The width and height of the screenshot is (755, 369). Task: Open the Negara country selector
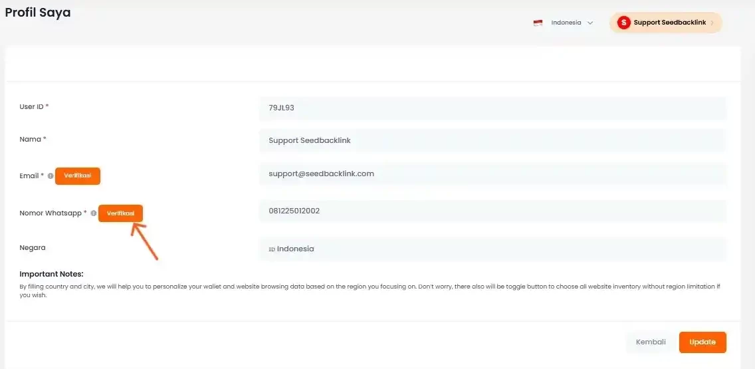click(492, 249)
